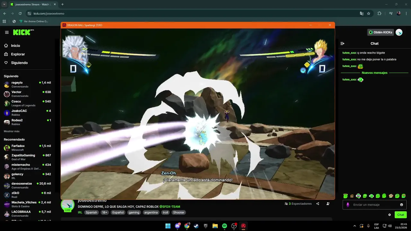Expand followed list with Mostrar más
411x231 pixels.
[x=12, y=131]
